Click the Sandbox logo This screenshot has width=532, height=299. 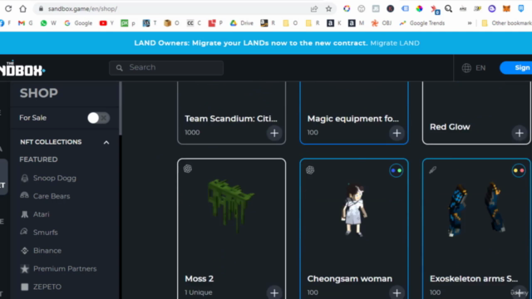pyautogui.click(x=22, y=68)
